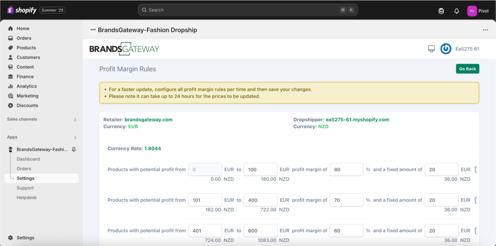496x246 pixels.
Task: Click the Currency Rate 1.8044 value
Action: point(153,148)
